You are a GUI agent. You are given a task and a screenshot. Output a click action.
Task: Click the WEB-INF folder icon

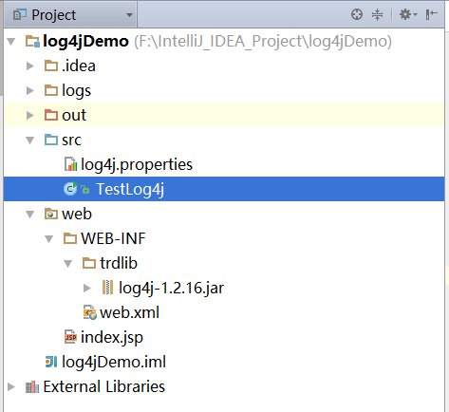pyautogui.click(x=70, y=238)
